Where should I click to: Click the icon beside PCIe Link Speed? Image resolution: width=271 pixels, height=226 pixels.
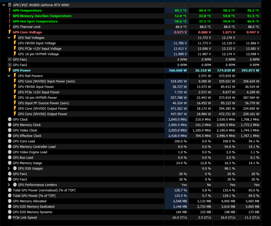[10, 217]
